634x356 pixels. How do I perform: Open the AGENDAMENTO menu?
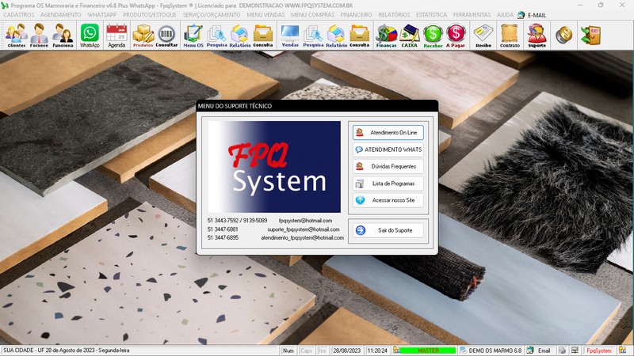click(x=61, y=15)
